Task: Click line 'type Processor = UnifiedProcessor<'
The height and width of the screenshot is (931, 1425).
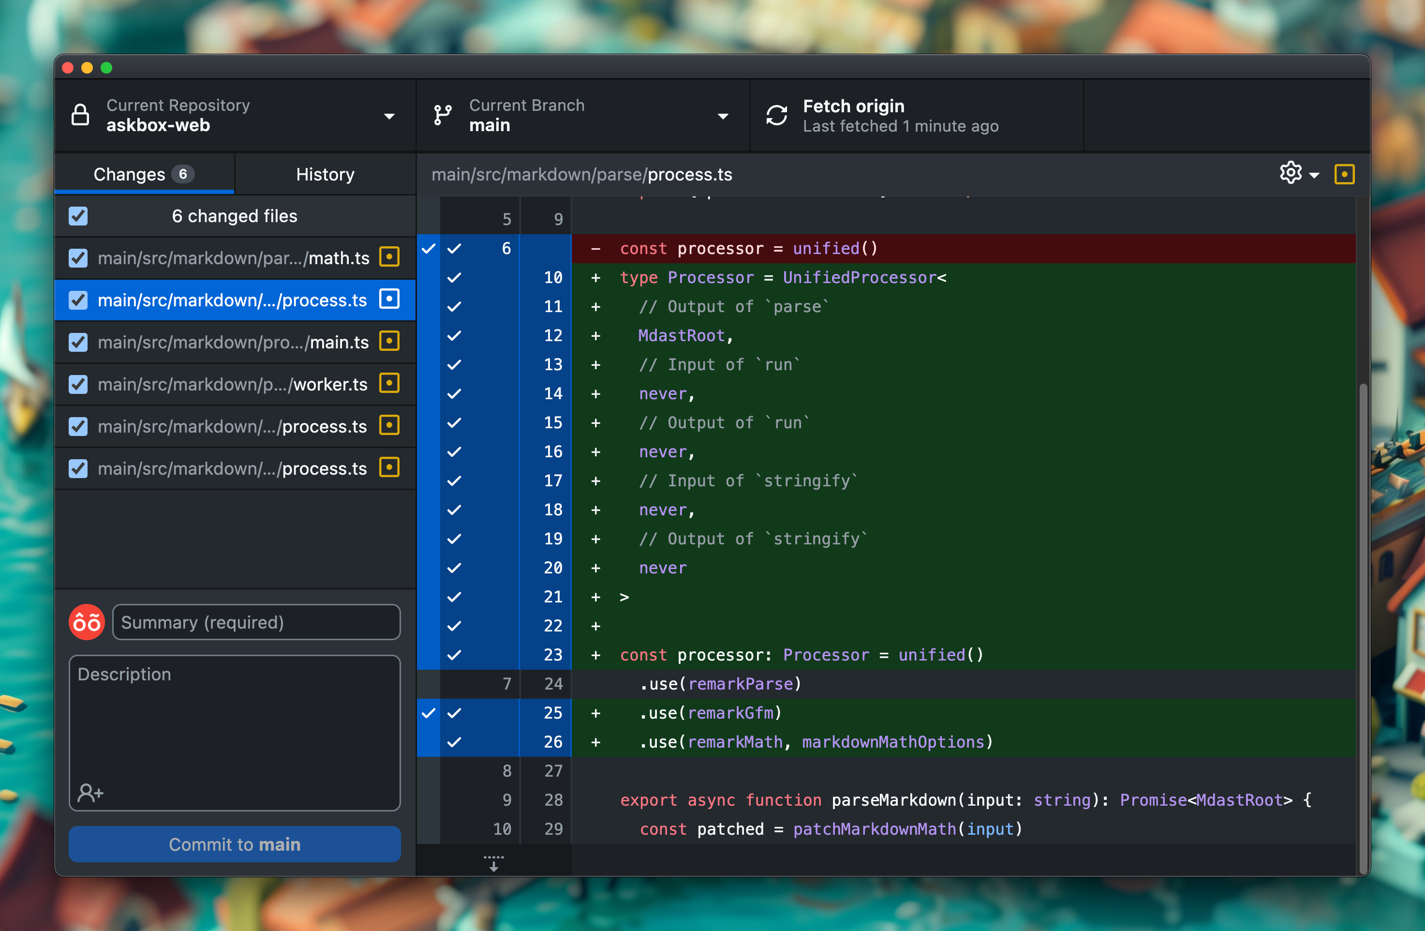Action: tap(963, 277)
